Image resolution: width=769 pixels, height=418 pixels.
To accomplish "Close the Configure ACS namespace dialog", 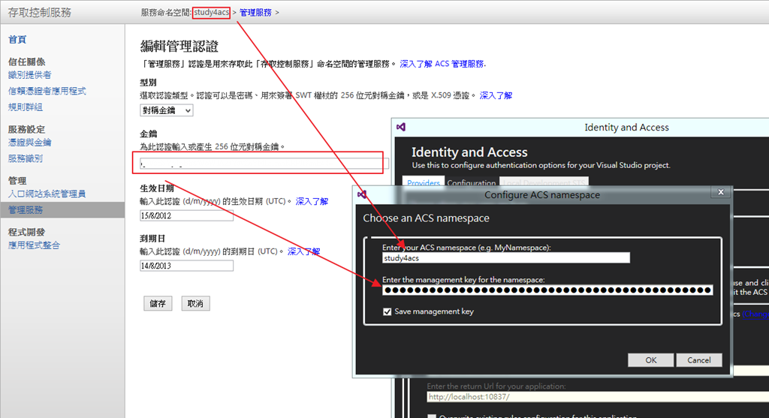I will pyautogui.click(x=720, y=192).
